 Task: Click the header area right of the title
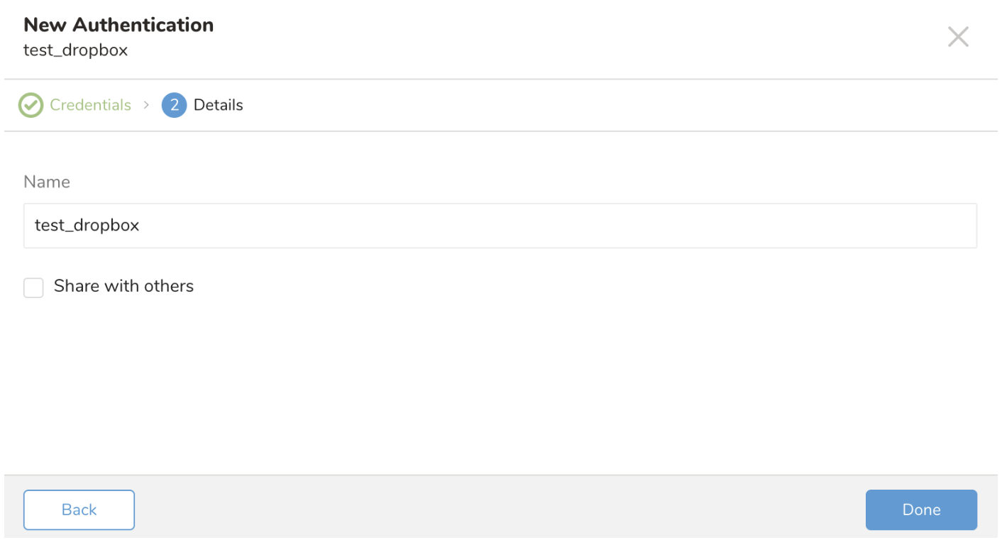click(568, 37)
